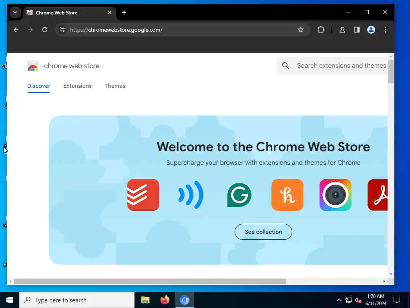This screenshot has height=308, width=410.
Task: Show hidden system tray icons
Action: pos(339,300)
